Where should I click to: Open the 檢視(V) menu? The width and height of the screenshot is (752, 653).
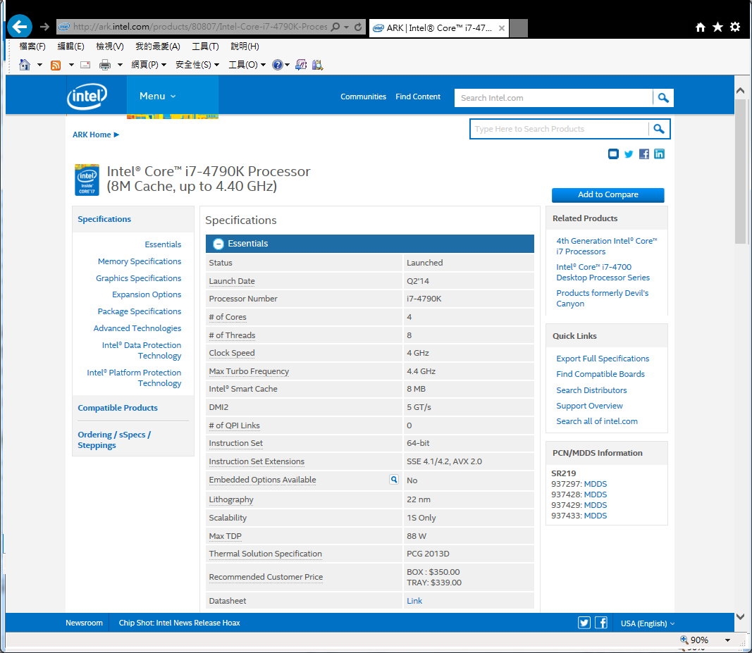coord(110,46)
